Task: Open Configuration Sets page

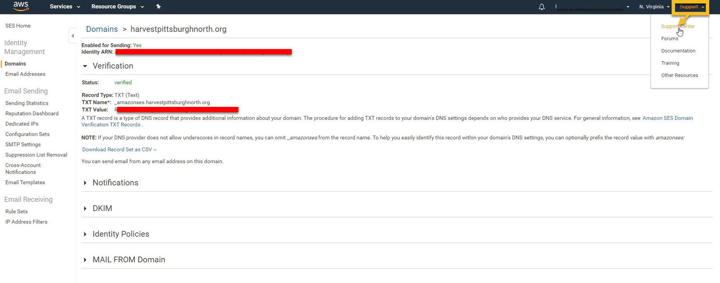Action: point(27,134)
